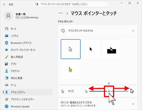The height and width of the screenshot is (110, 142).
Task: Open Personalization via the paintbrush icon
Action: click(7, 57)
